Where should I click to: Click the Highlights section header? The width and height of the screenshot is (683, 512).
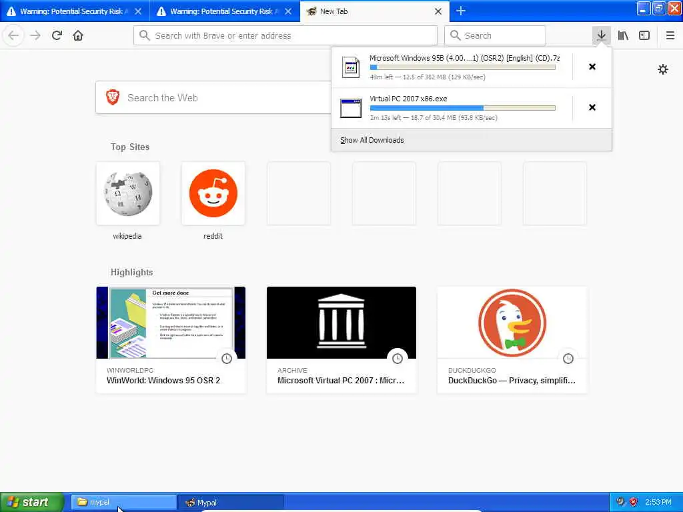click(x=131, y=272)
